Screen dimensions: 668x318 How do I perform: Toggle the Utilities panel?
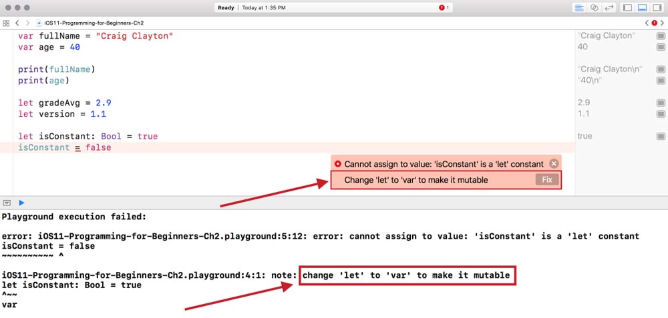[x=657, y=7]
